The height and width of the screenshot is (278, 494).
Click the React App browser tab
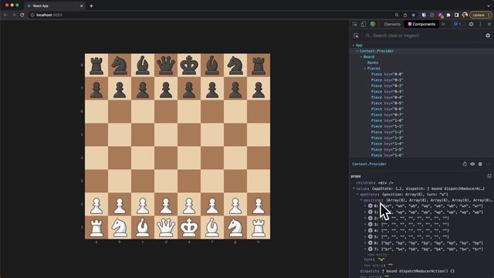click(x=54, y=5)
